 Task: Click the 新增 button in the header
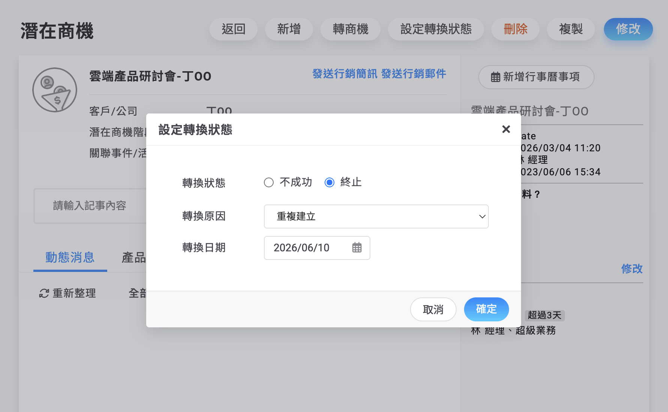pos(289,29)
